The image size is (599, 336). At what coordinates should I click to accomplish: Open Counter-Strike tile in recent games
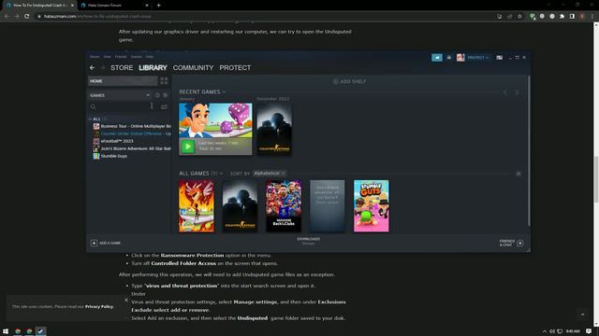pyautogui.click(x=274, y=129)
